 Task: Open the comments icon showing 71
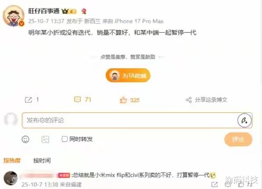click(77, 99)
